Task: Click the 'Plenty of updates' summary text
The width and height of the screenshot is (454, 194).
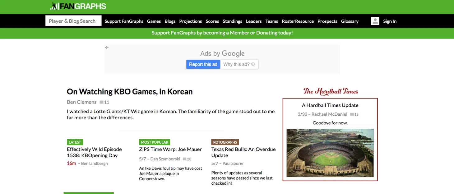Action: click(242, 178)
